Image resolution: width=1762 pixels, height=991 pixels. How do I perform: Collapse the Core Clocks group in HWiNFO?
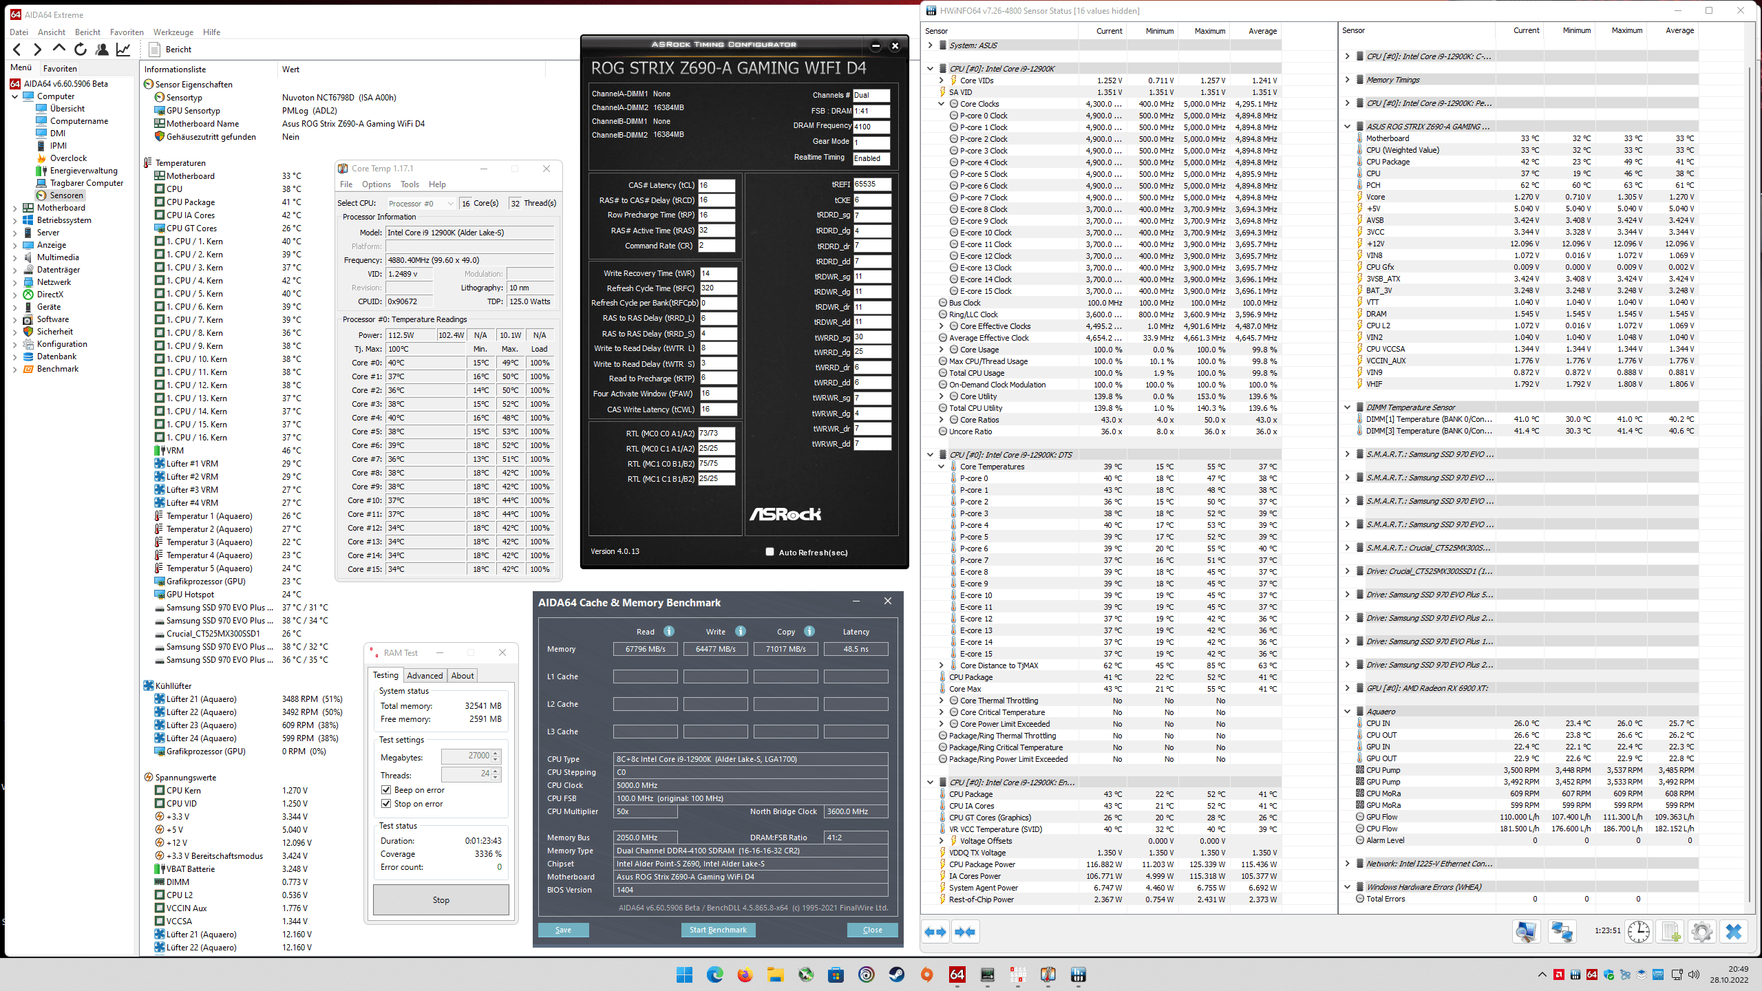coord(942,104)
